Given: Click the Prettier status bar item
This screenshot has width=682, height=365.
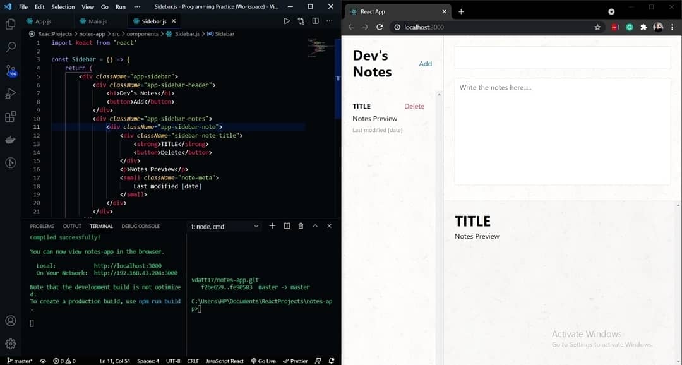Looking at the screenshot, I should click(296, 361).
